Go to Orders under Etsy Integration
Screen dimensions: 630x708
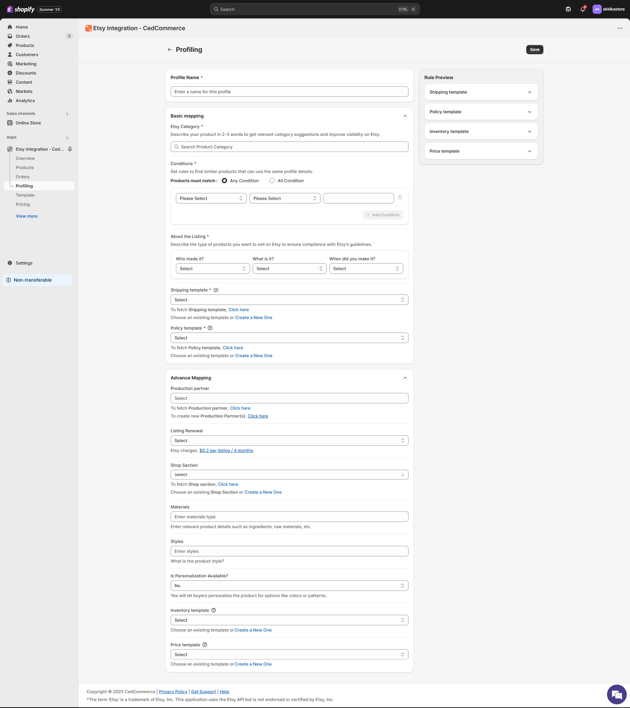(x=23, y=177)
